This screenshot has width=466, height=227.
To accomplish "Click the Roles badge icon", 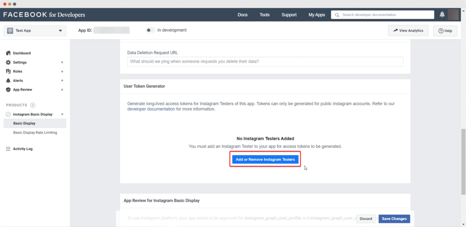I will tap(8, 71).
